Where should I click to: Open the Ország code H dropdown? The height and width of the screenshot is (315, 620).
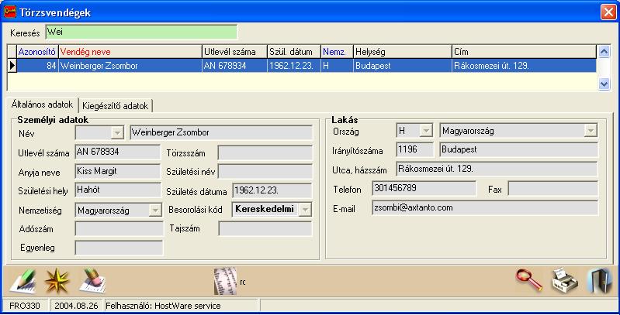pyautogui.click(x=426, y=131)
